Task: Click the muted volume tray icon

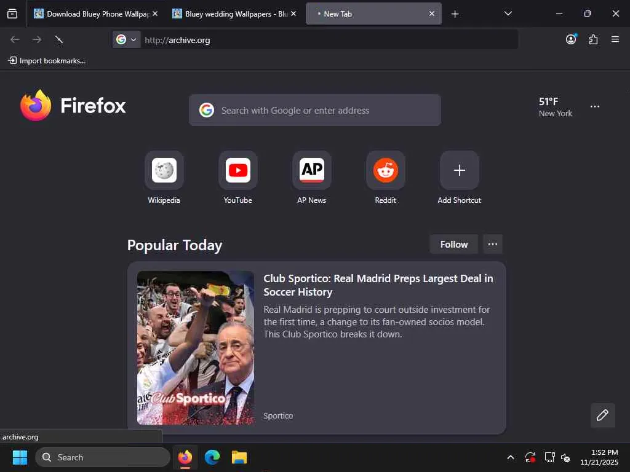Action: click(566, 457)
